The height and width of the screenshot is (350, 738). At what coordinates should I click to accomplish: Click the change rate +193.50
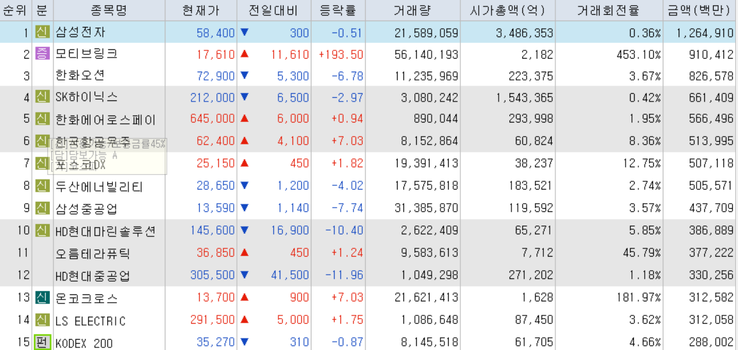pos(341,55)
